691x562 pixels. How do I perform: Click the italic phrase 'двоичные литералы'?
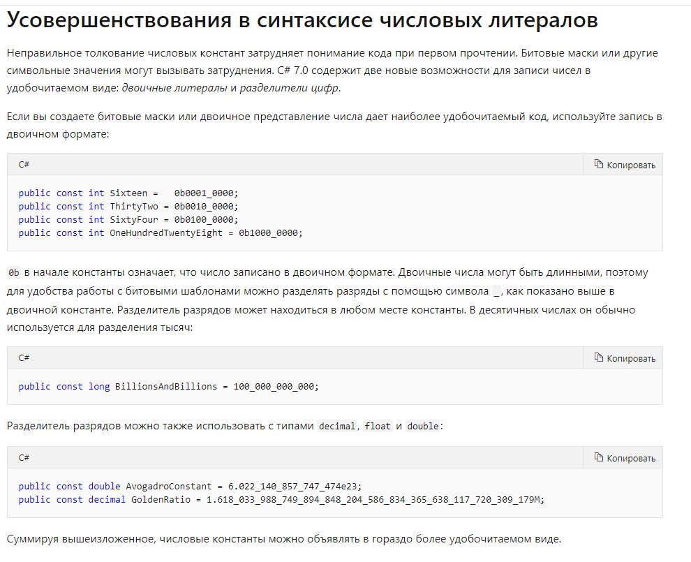point(174,88)
